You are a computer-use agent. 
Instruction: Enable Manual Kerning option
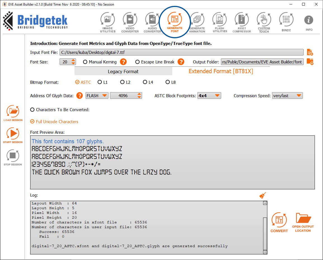(x=100, y=62)
